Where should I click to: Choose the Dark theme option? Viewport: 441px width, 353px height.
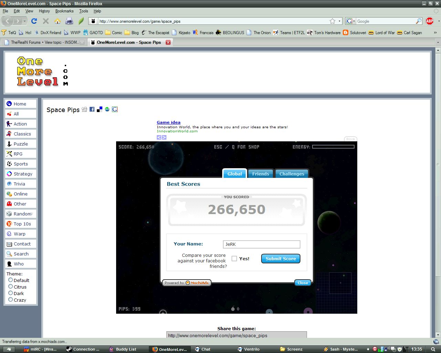click(x=10, y=293)
